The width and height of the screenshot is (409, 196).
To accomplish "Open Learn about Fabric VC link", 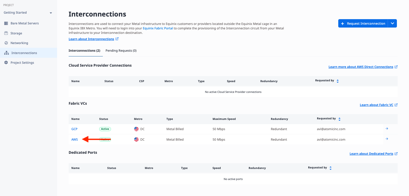I will click(x=376, y=105).
